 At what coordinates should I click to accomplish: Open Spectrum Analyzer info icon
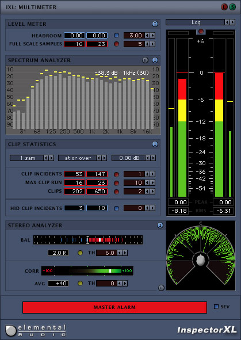point(155,60)
